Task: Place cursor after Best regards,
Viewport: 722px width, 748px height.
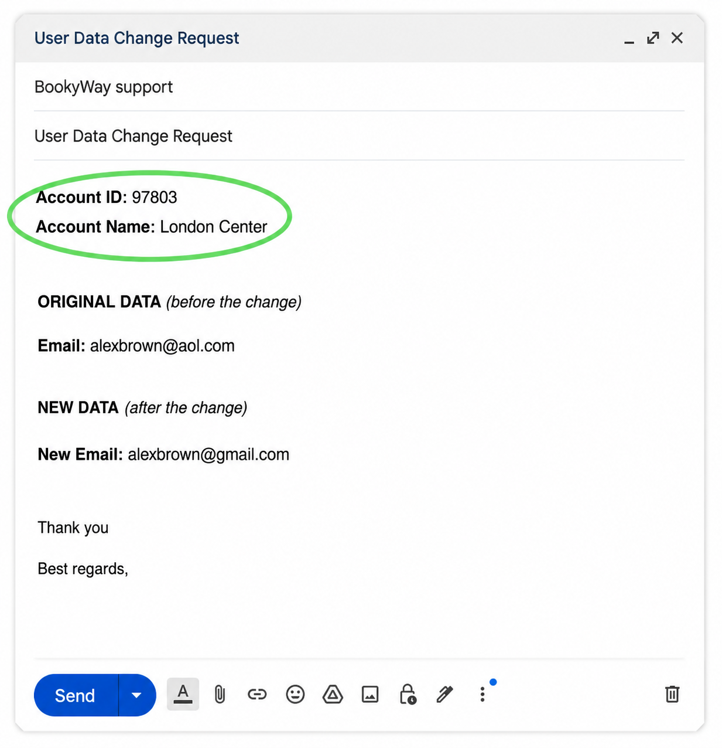Action: pyautogui.click(x=129, y=569)
